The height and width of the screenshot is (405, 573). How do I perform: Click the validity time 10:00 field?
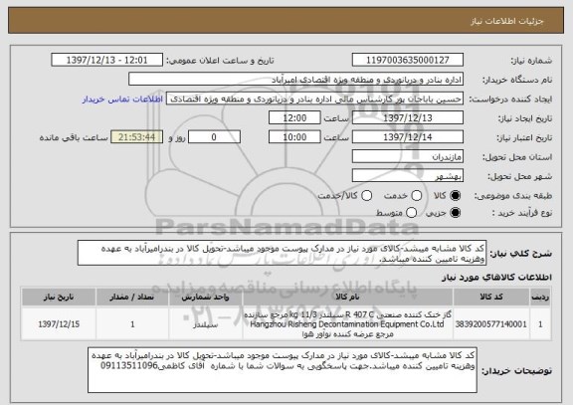point(294,137)
